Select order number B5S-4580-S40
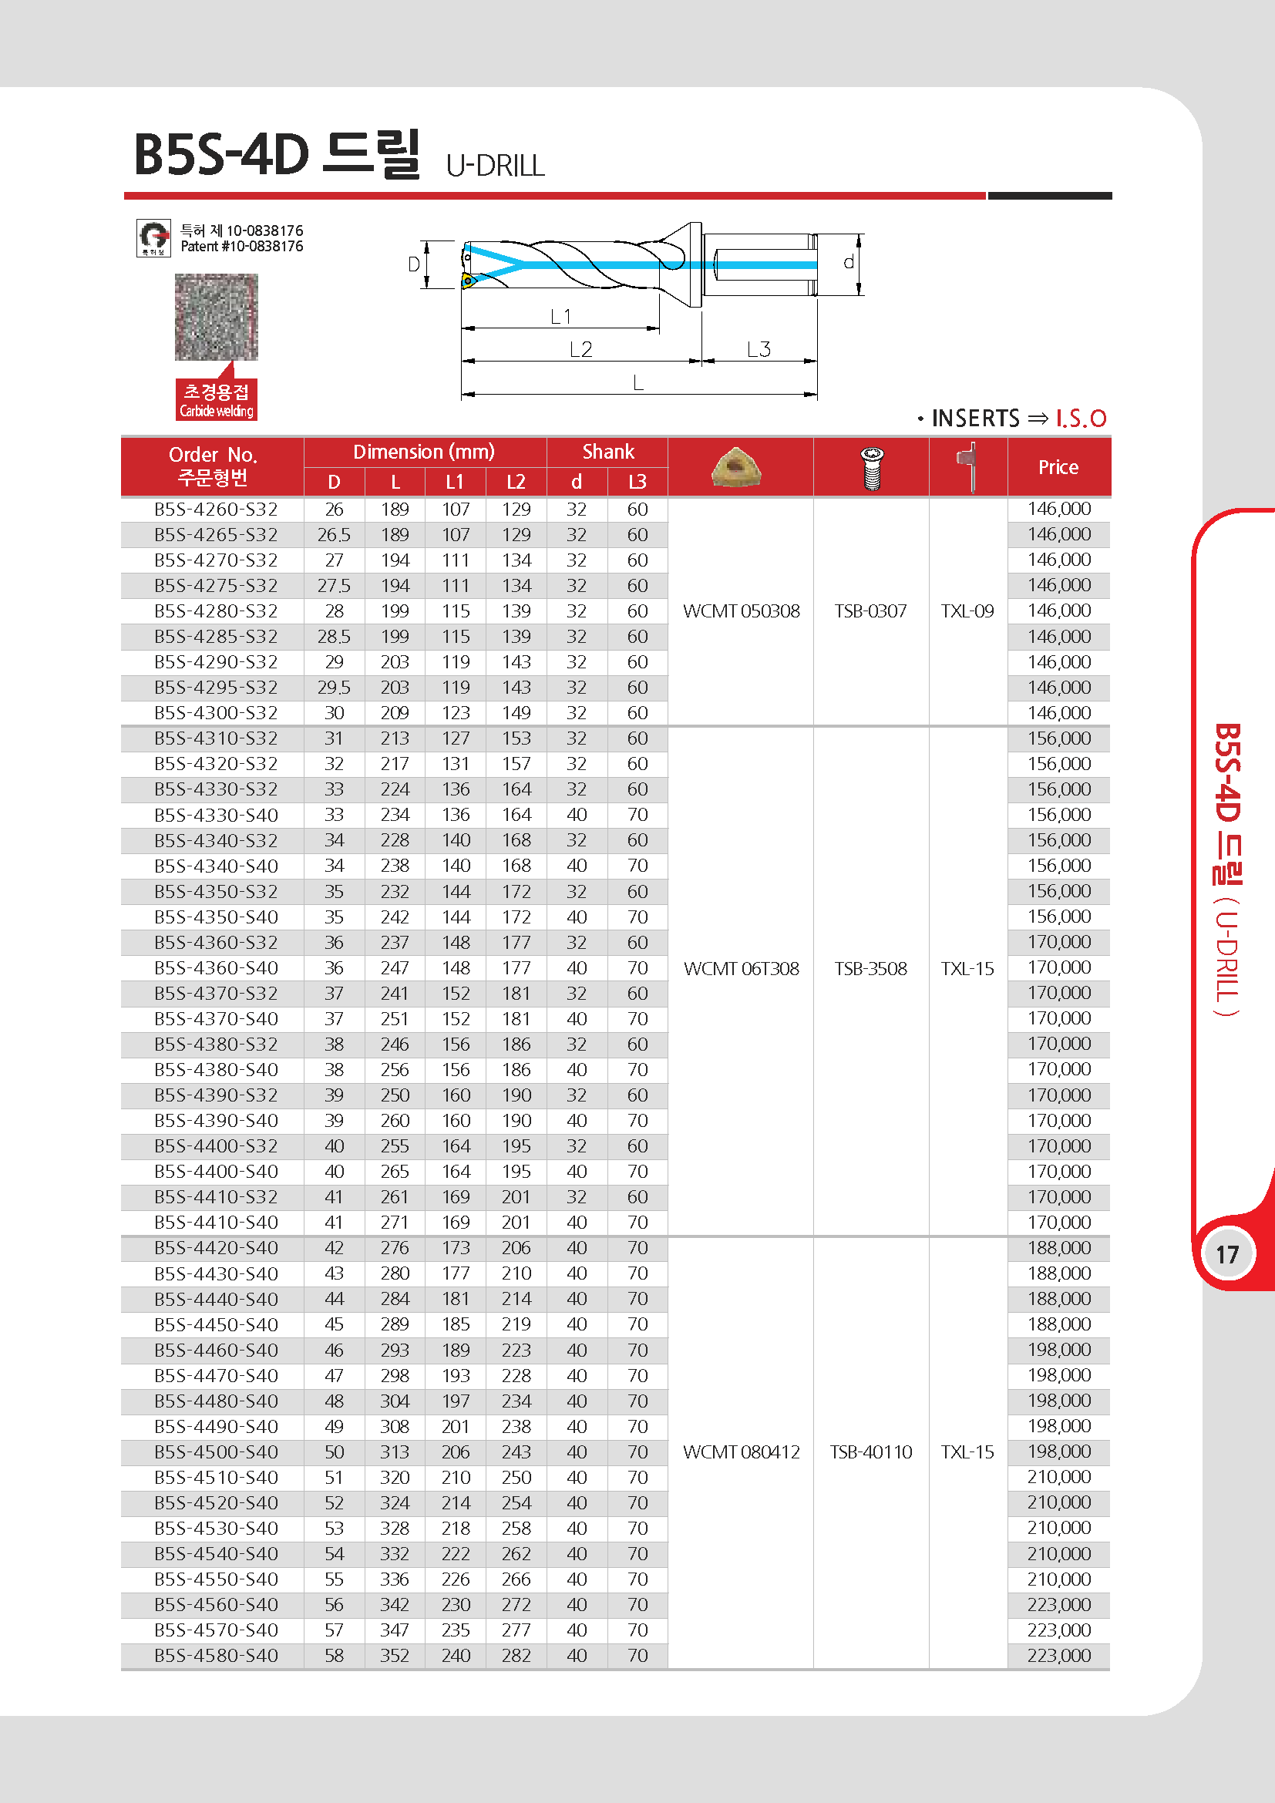Screen dimensions: 1275x1803 [216, 1655]
